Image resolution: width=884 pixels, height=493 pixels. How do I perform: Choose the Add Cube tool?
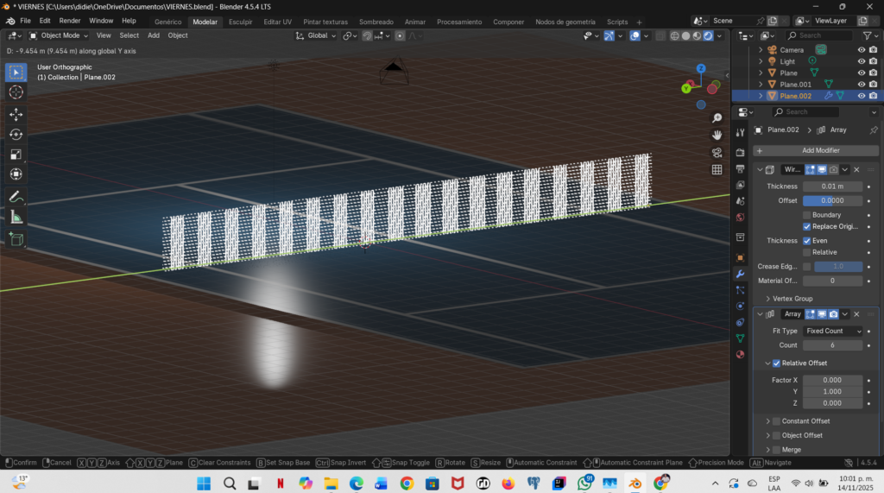(x=16, y=239)
